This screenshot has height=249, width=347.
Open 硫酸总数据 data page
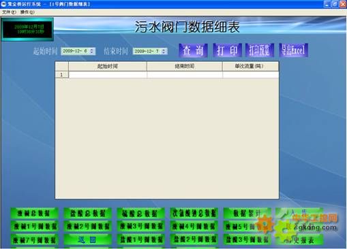[x=140, y=213]
